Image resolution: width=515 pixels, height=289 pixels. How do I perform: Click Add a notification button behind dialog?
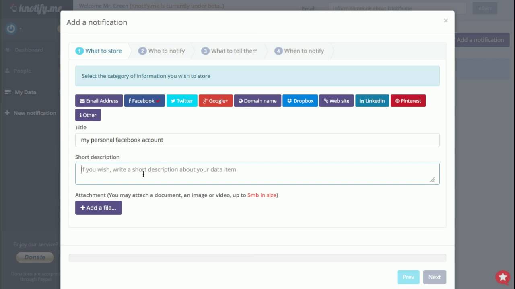[x=482, y=40]
